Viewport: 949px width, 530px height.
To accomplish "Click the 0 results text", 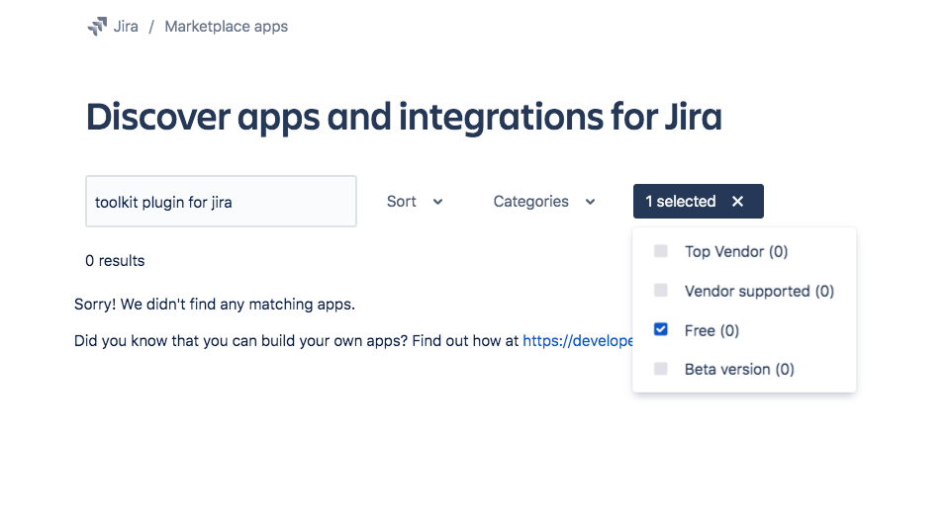I will click(115, 261).
